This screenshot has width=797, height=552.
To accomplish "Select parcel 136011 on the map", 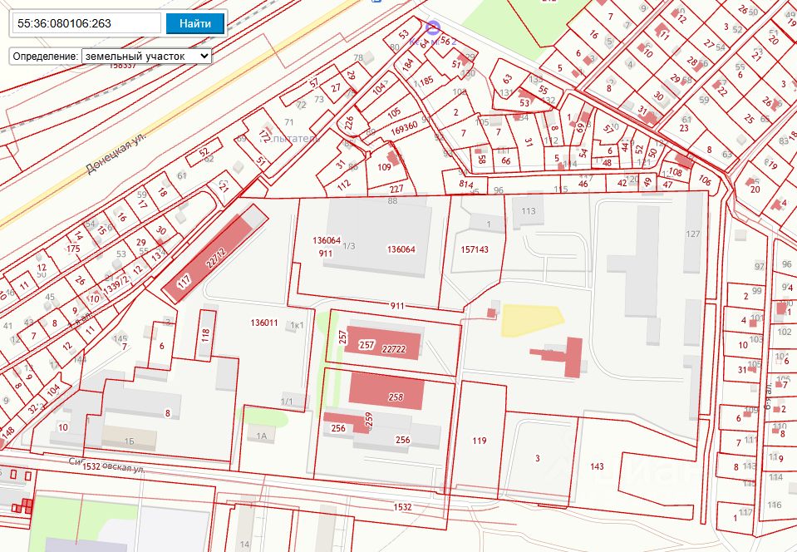I will coord(263,323).
